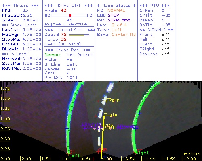Click the NORMAL mode value
Image resolution: width=202 pixels, height=161 pixels.
[x=116, y=10]
